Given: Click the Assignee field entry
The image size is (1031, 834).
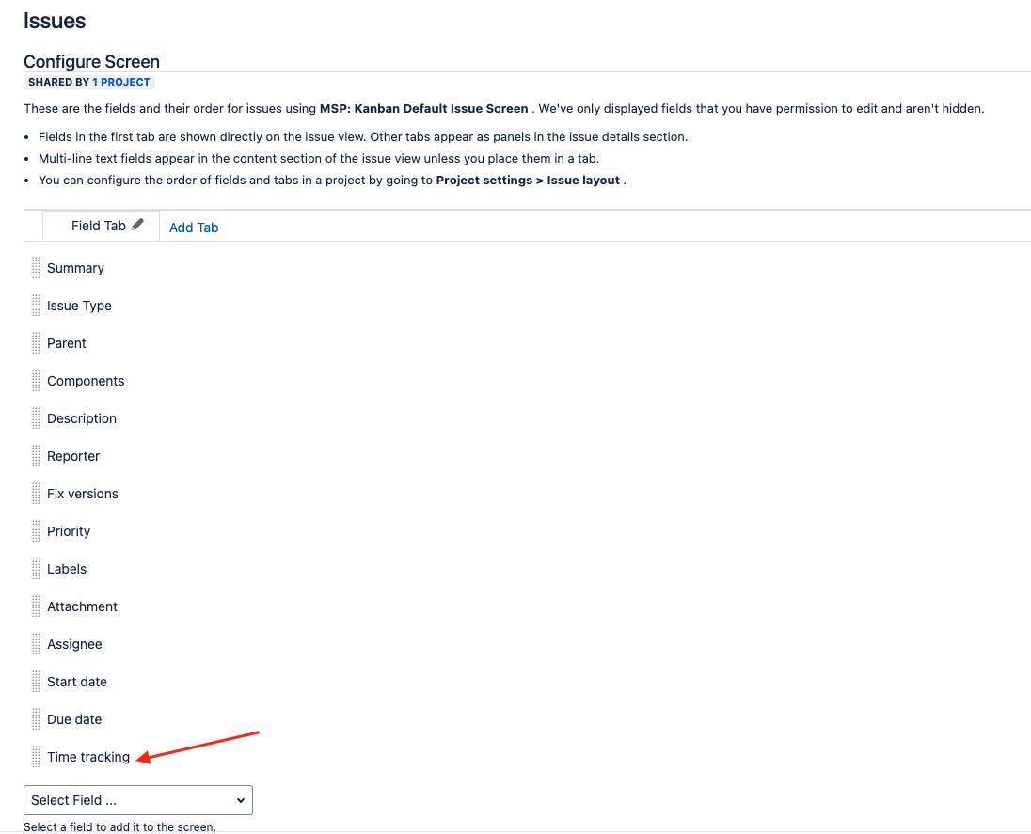Looking at the screenshot, I should point(74,644).
